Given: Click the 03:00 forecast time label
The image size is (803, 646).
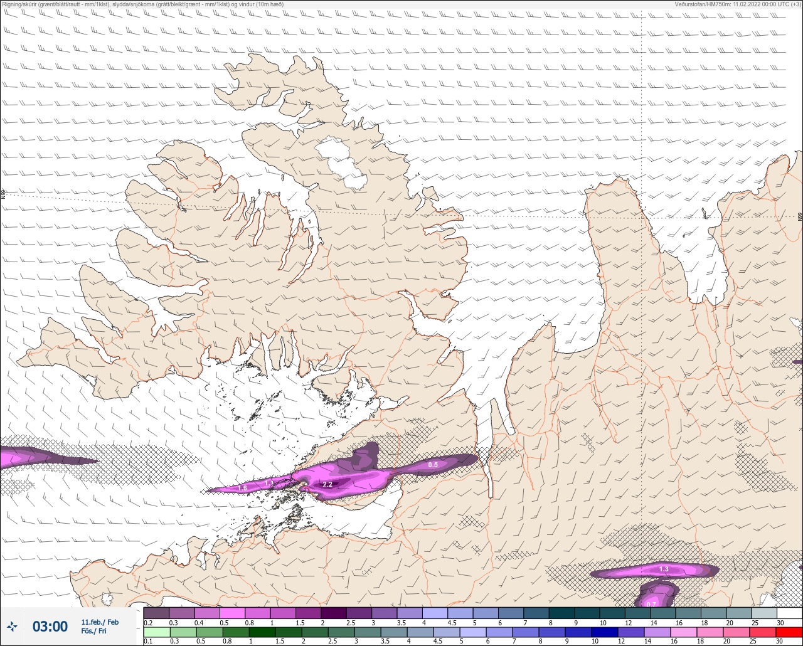Looking at the screenshot, I should tap(50, 627).
